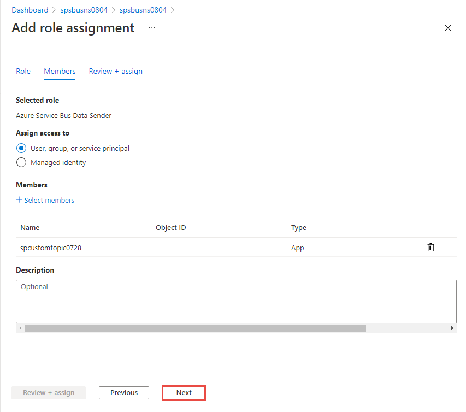Open spsbusns0804 breadcrumb right after Dashboard
Viewport: 466px width, 412px height.
coord(84,10)
